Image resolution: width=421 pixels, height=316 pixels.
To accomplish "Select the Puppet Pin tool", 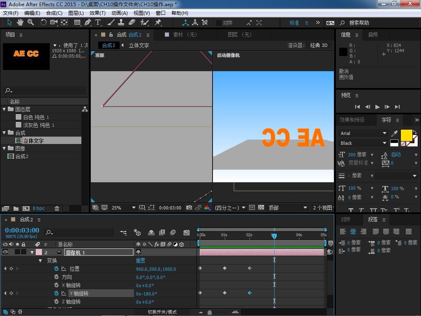I will [x=158, y=23].
